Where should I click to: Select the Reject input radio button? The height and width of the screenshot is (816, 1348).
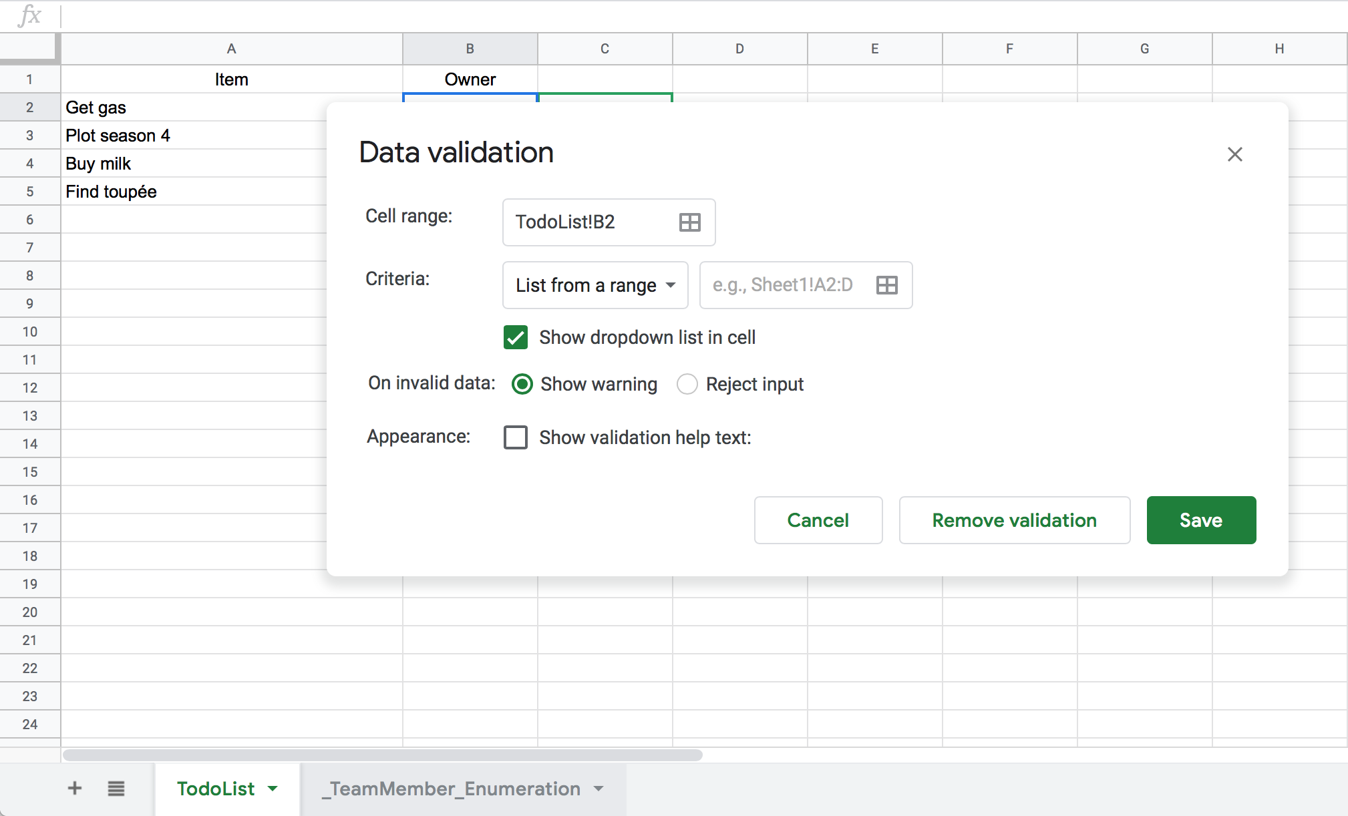point(687,384)
